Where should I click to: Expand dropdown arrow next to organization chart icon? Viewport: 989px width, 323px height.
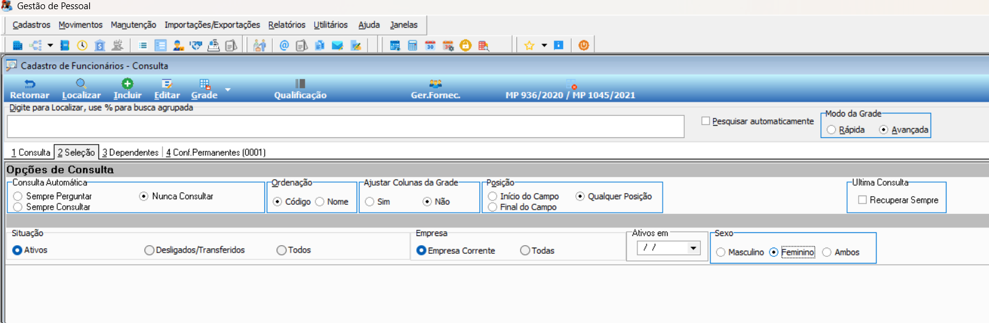[x=50, y=45]
